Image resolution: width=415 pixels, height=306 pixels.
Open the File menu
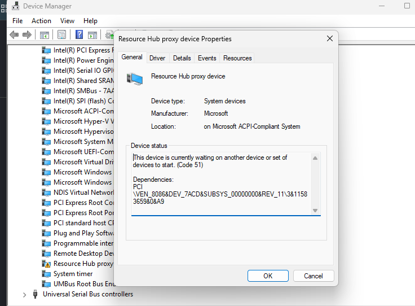[17, 21]
